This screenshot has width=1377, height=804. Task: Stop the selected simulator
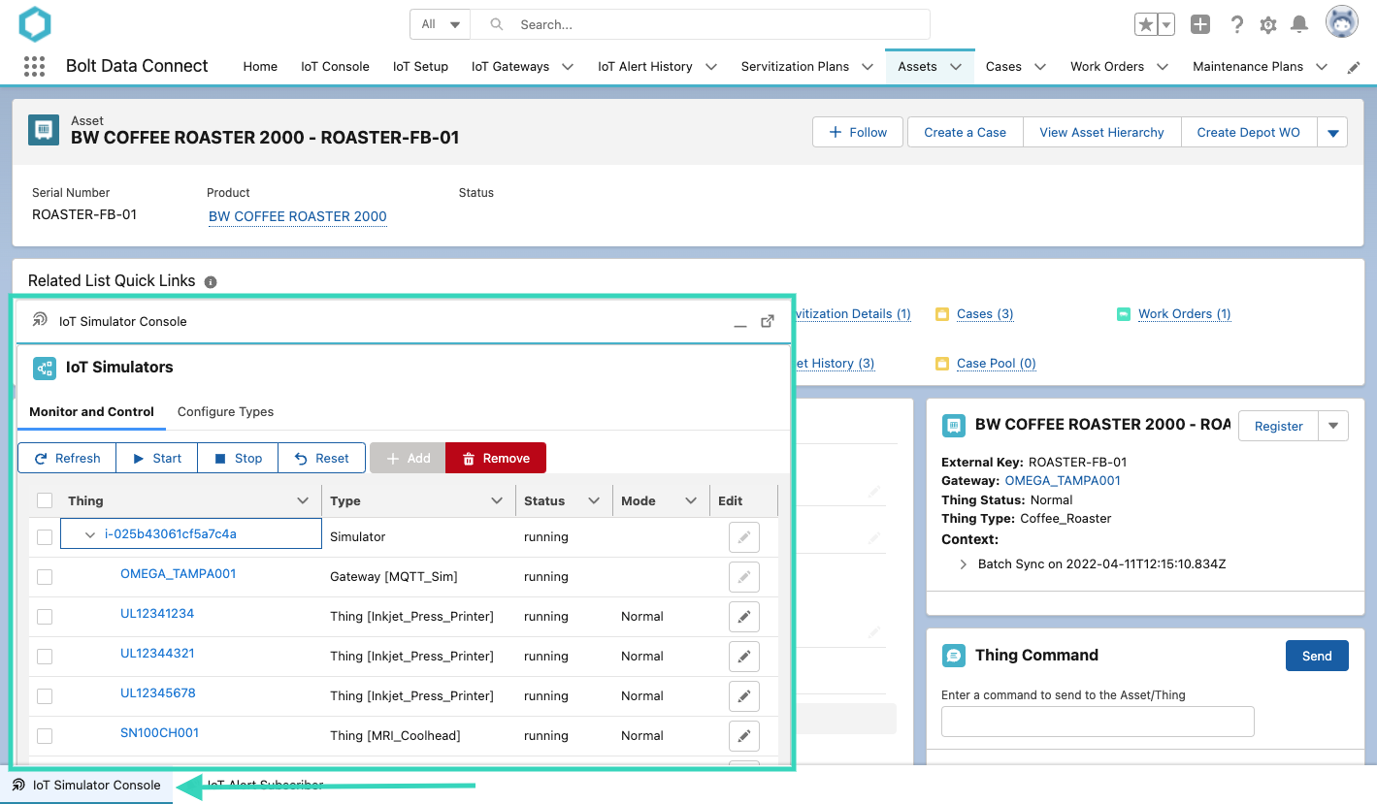coord(238,459)
